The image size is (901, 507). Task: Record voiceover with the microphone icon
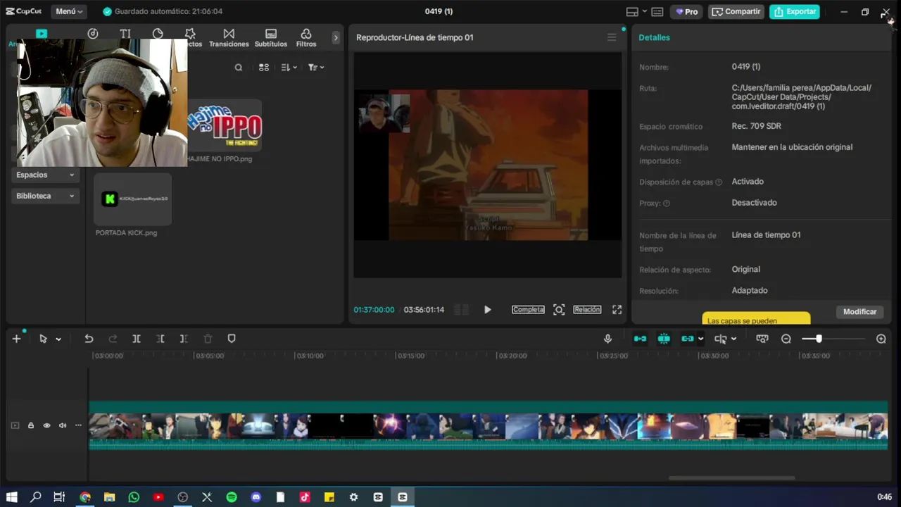607,339
